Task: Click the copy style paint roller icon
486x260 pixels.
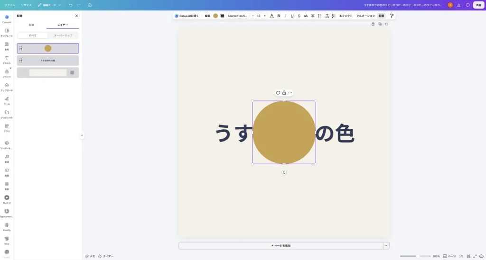Action: [x=392, y=16]
